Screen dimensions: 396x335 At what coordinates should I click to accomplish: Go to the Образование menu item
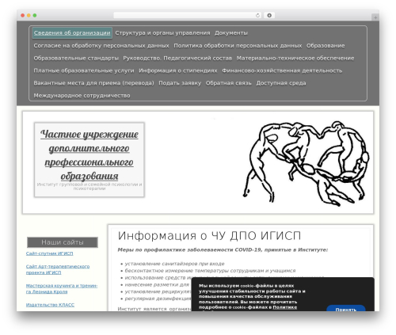326,46
